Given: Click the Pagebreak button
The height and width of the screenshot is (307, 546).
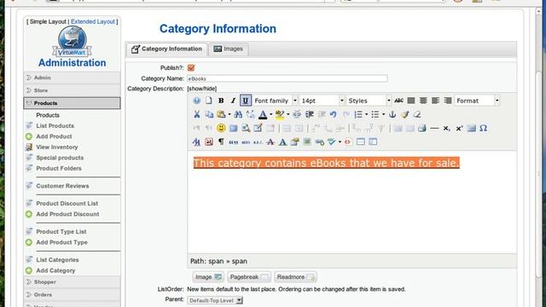Looking at the screenshot, I should (x=249, y=277).
